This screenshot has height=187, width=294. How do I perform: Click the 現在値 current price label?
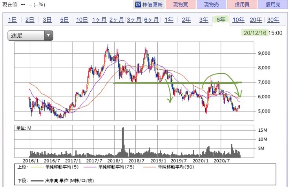click(10, 4)
